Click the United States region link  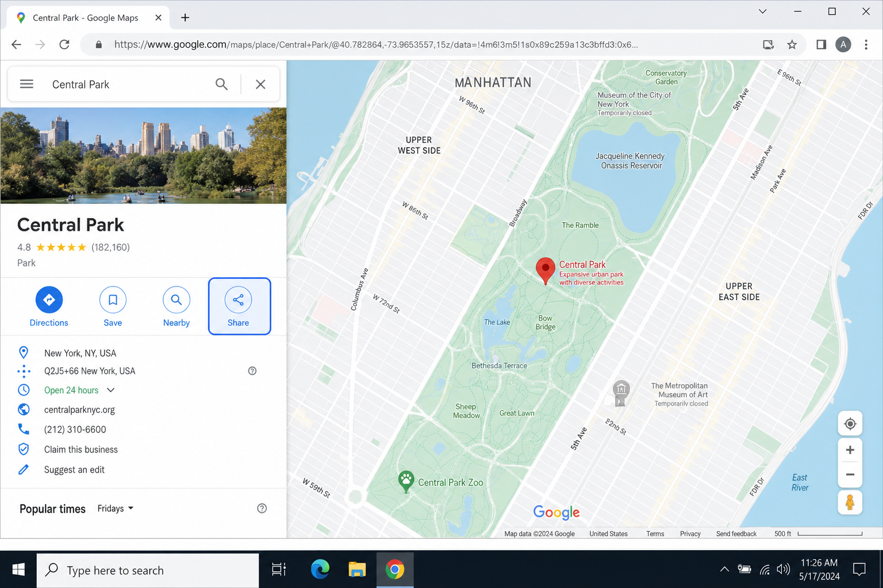[x=608, y=533]
